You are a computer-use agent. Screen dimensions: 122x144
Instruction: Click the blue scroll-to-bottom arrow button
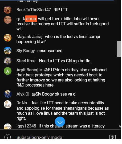(60, 122)
